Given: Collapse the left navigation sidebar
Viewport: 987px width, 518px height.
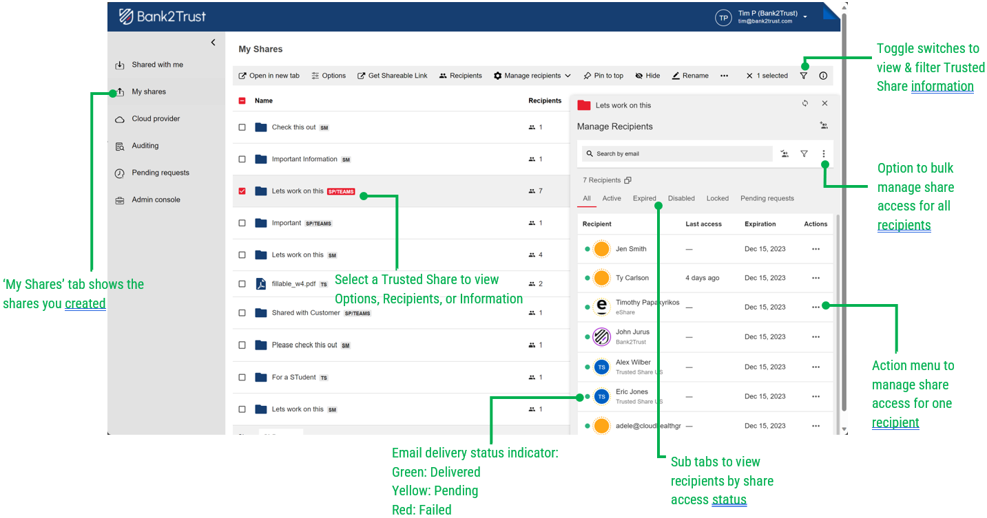Looking at the screenshot, I should tap(213, 42).
